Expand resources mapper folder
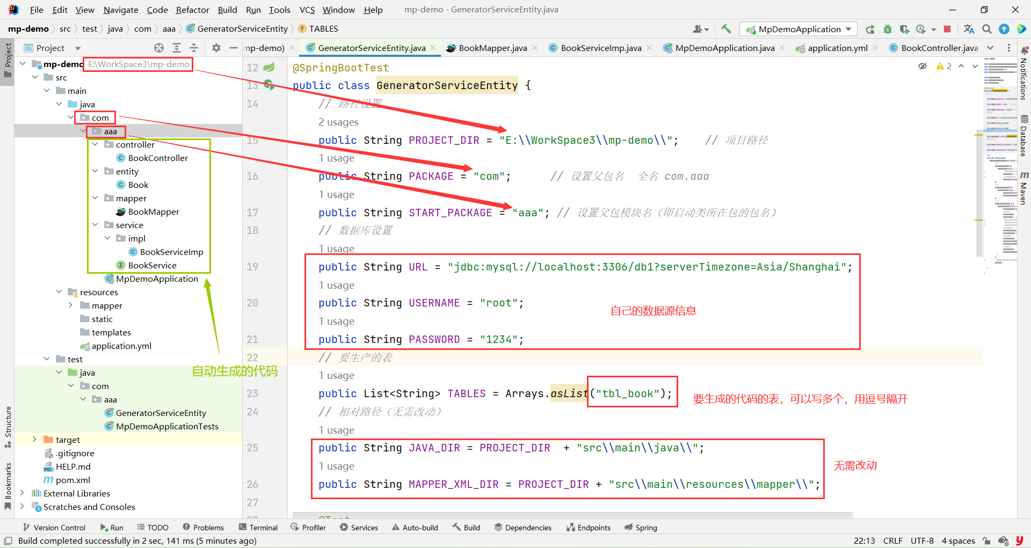The width and height of the screenshot is (1031, 548). point(71,305)
